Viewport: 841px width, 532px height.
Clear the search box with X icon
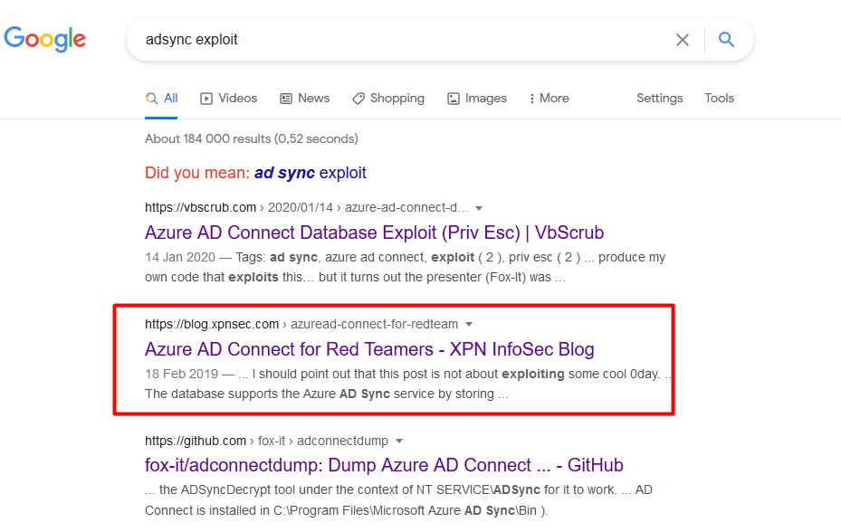point(683,40)
